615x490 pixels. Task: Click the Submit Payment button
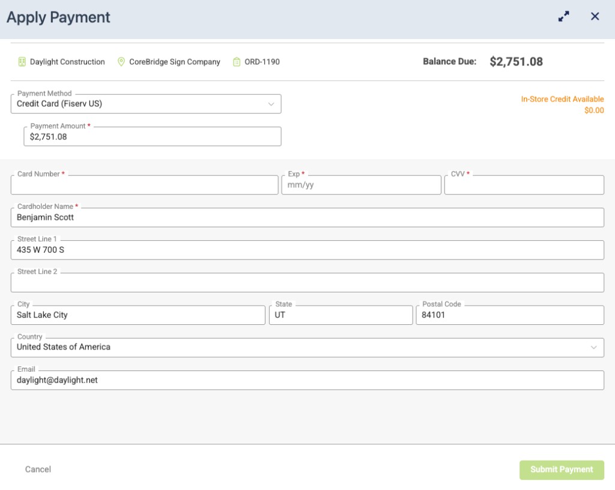[x=562, y=470]
